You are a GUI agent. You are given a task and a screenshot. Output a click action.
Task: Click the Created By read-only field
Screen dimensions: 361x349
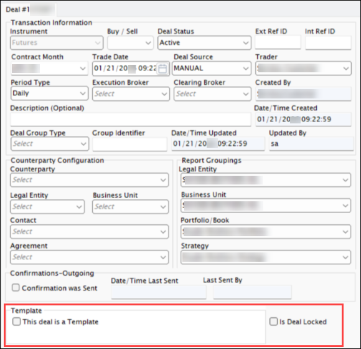(x=303, y=94)
